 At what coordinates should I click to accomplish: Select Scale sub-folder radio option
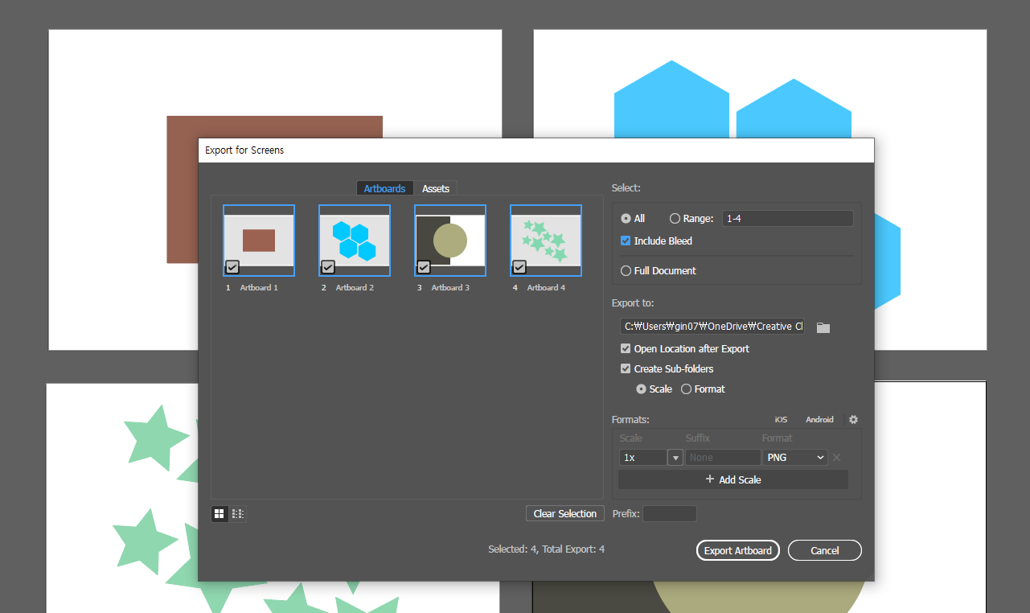641,389
